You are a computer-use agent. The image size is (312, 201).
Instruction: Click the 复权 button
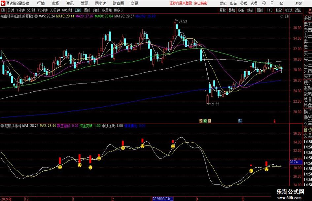click(x=223, y=10)
